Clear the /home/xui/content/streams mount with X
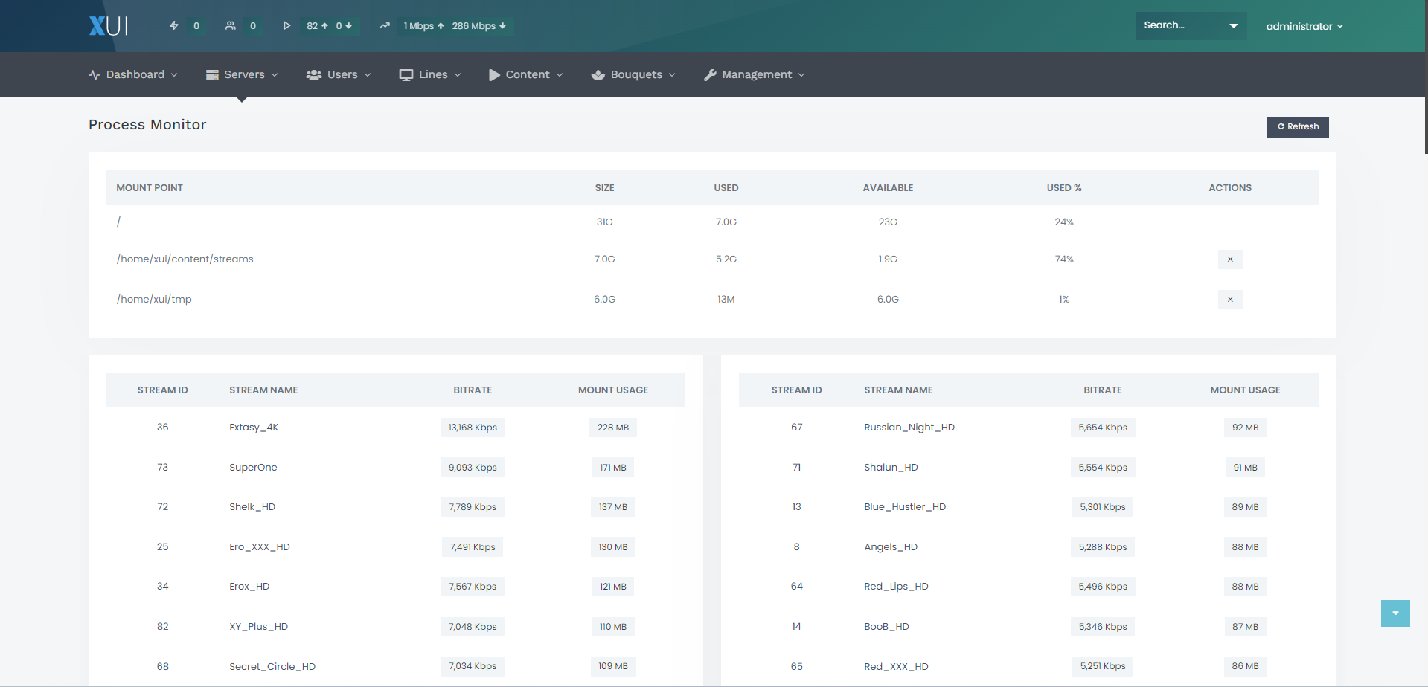Viewport: 1428px width, 687px height. pos(1230,259)
